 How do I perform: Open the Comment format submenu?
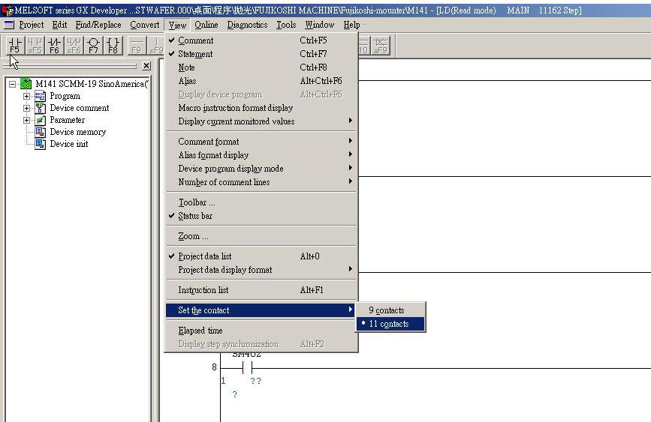tap(209, 142)
